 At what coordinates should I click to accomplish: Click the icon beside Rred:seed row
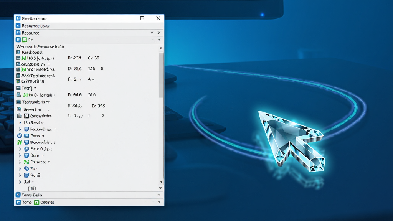click(18, 52)
